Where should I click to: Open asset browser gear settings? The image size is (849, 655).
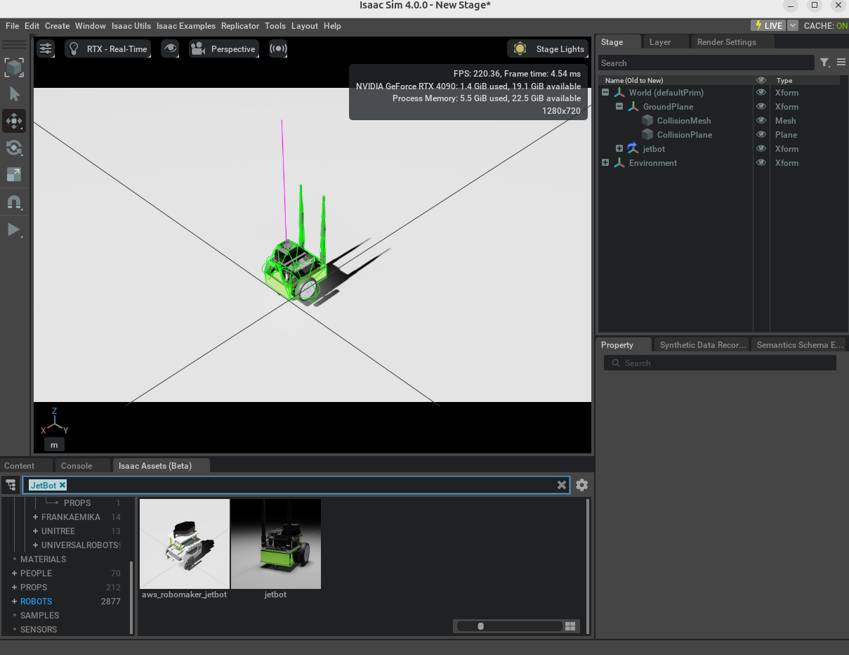(x=581, y=485)
